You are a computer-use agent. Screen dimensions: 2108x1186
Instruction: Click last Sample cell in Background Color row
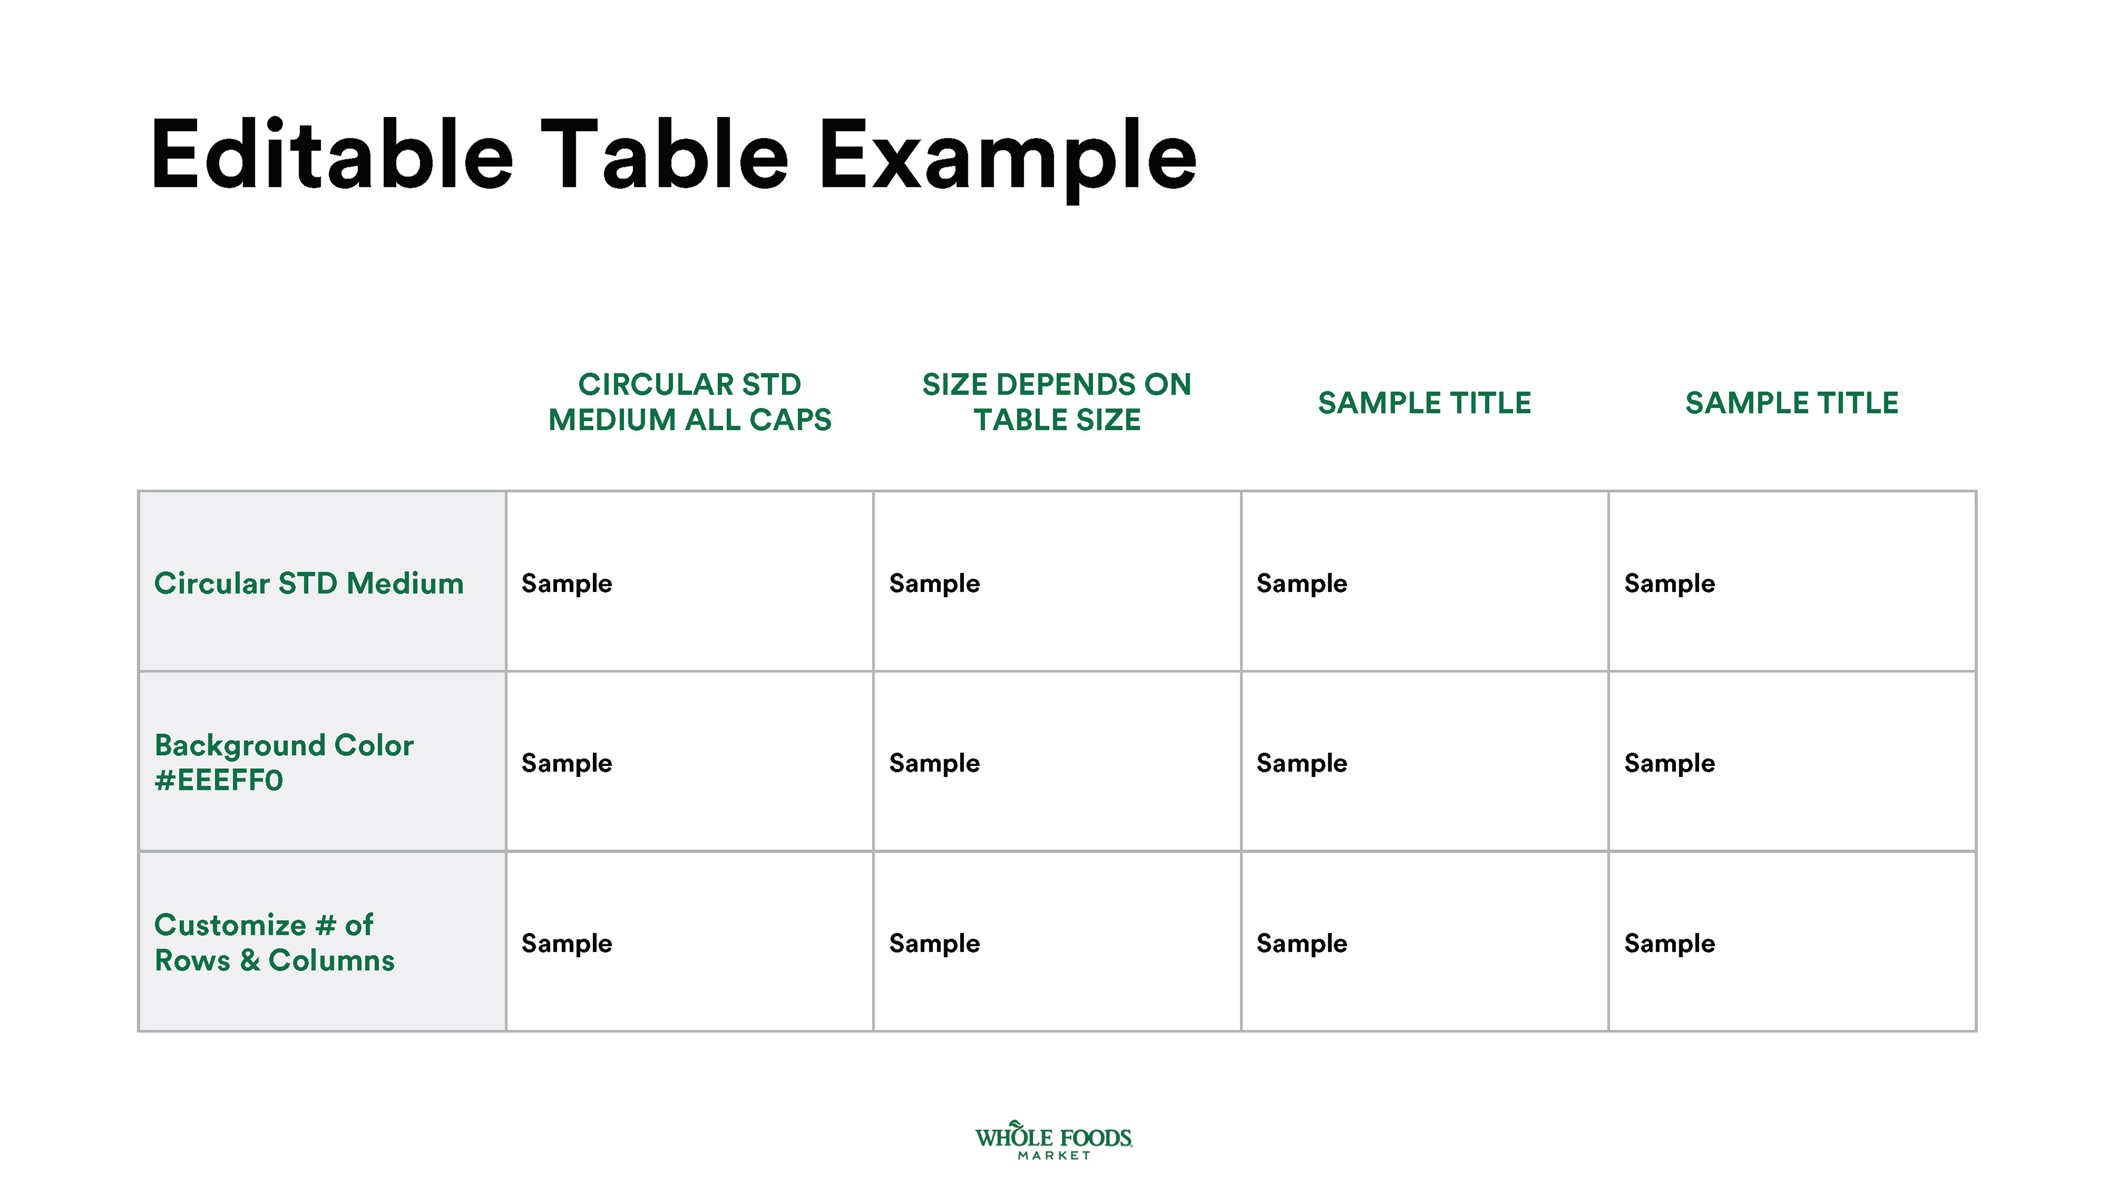[1792, 761]
